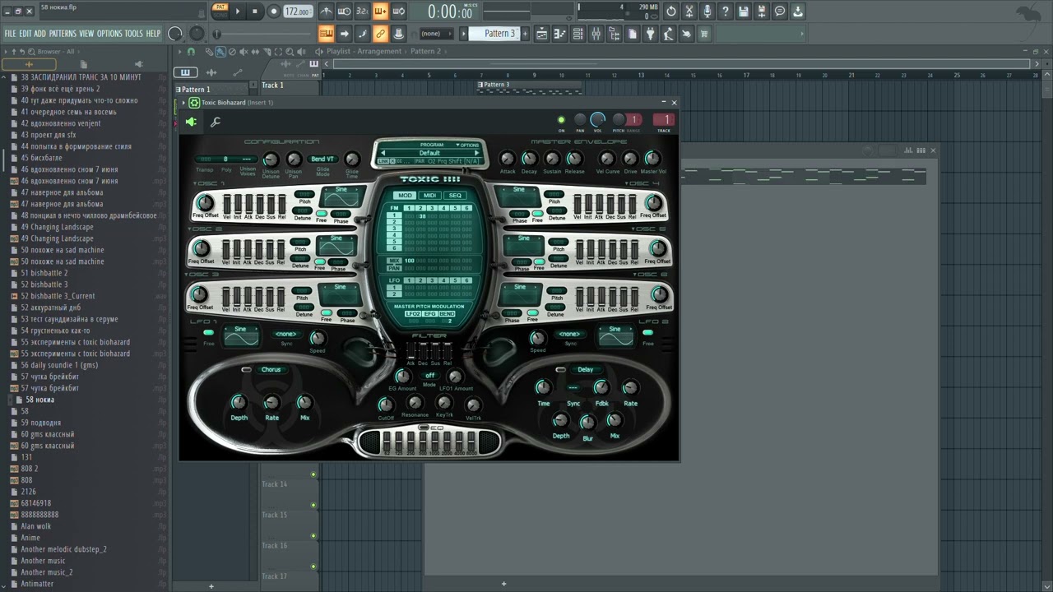Open the (none) snap selector in toolbar

(437, 34)
